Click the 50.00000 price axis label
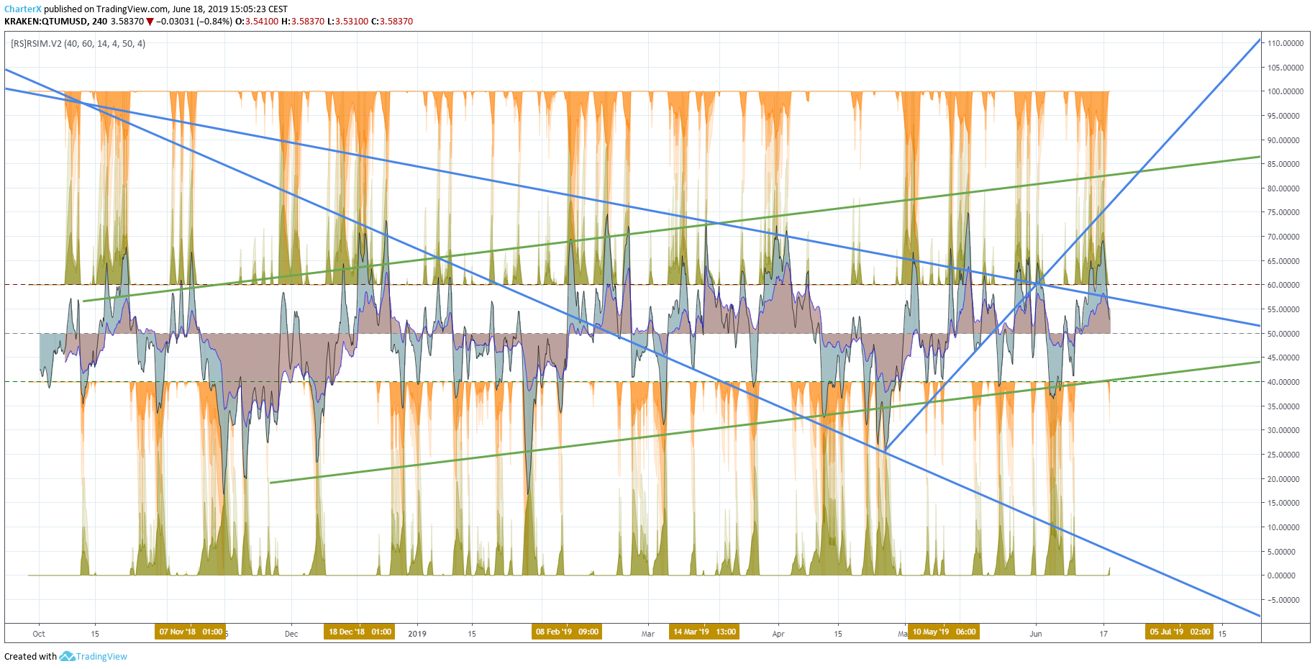The height and width of the screenshot is (669, 1315). [1283, 334]
